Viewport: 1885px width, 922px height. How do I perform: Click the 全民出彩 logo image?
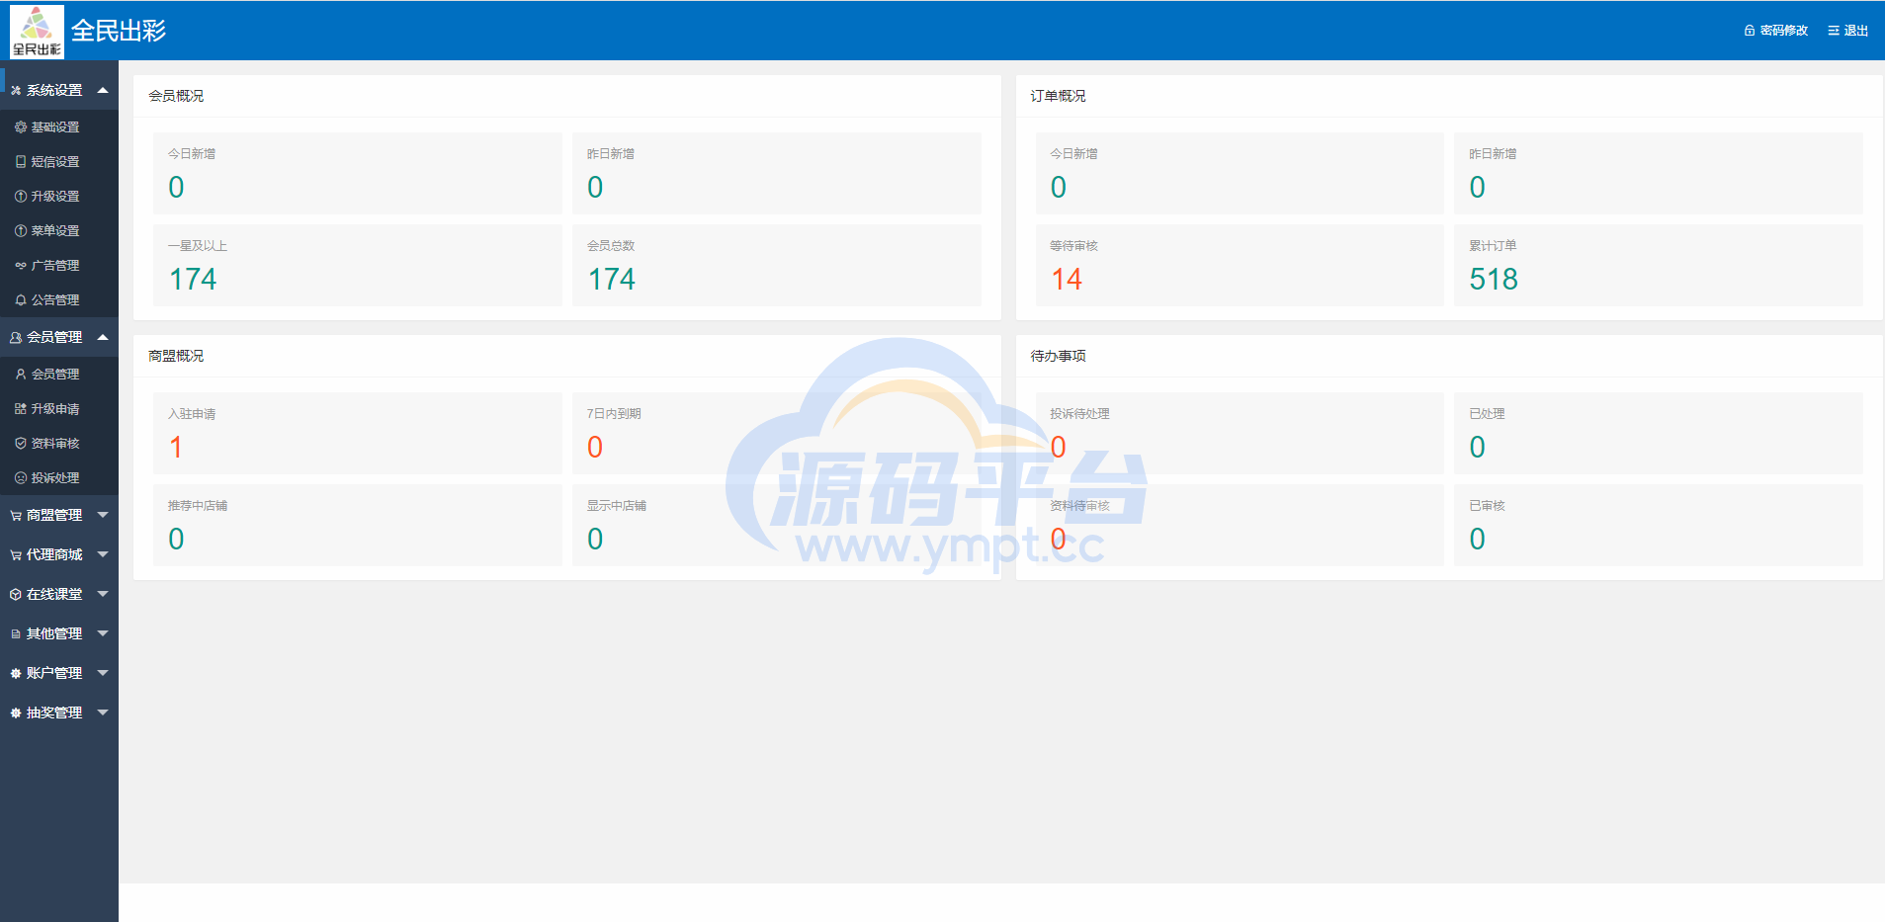[x=37, y=32]
